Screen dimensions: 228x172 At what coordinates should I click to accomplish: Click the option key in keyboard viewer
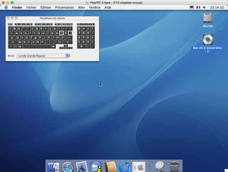pyautogui.click(x=16, y=46)
